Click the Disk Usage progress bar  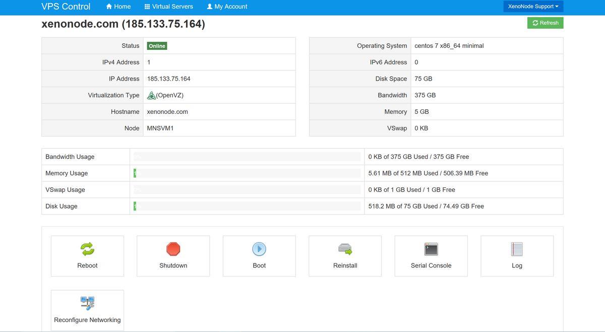tap(247, 206)
